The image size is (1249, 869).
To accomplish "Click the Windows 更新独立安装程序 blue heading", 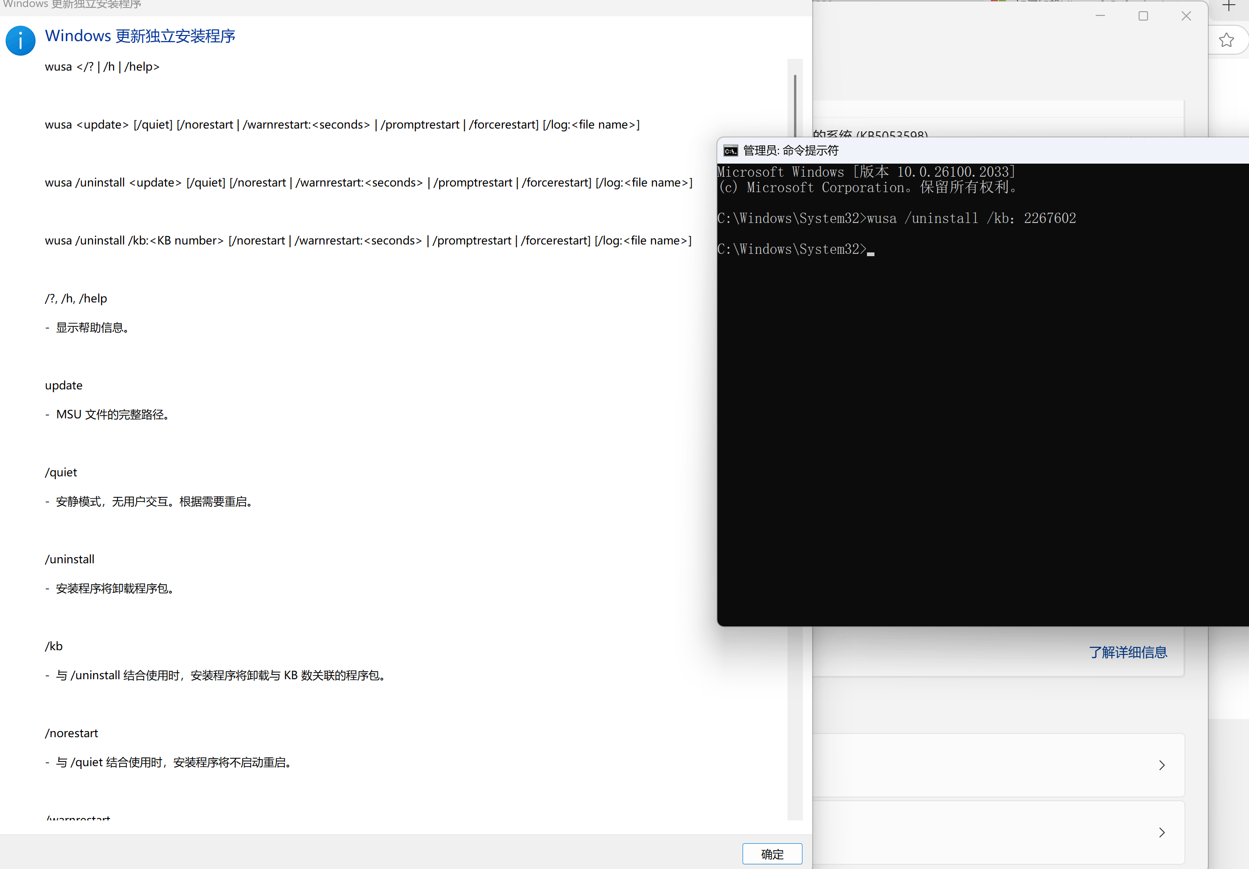I will click(x=140, y=36).
